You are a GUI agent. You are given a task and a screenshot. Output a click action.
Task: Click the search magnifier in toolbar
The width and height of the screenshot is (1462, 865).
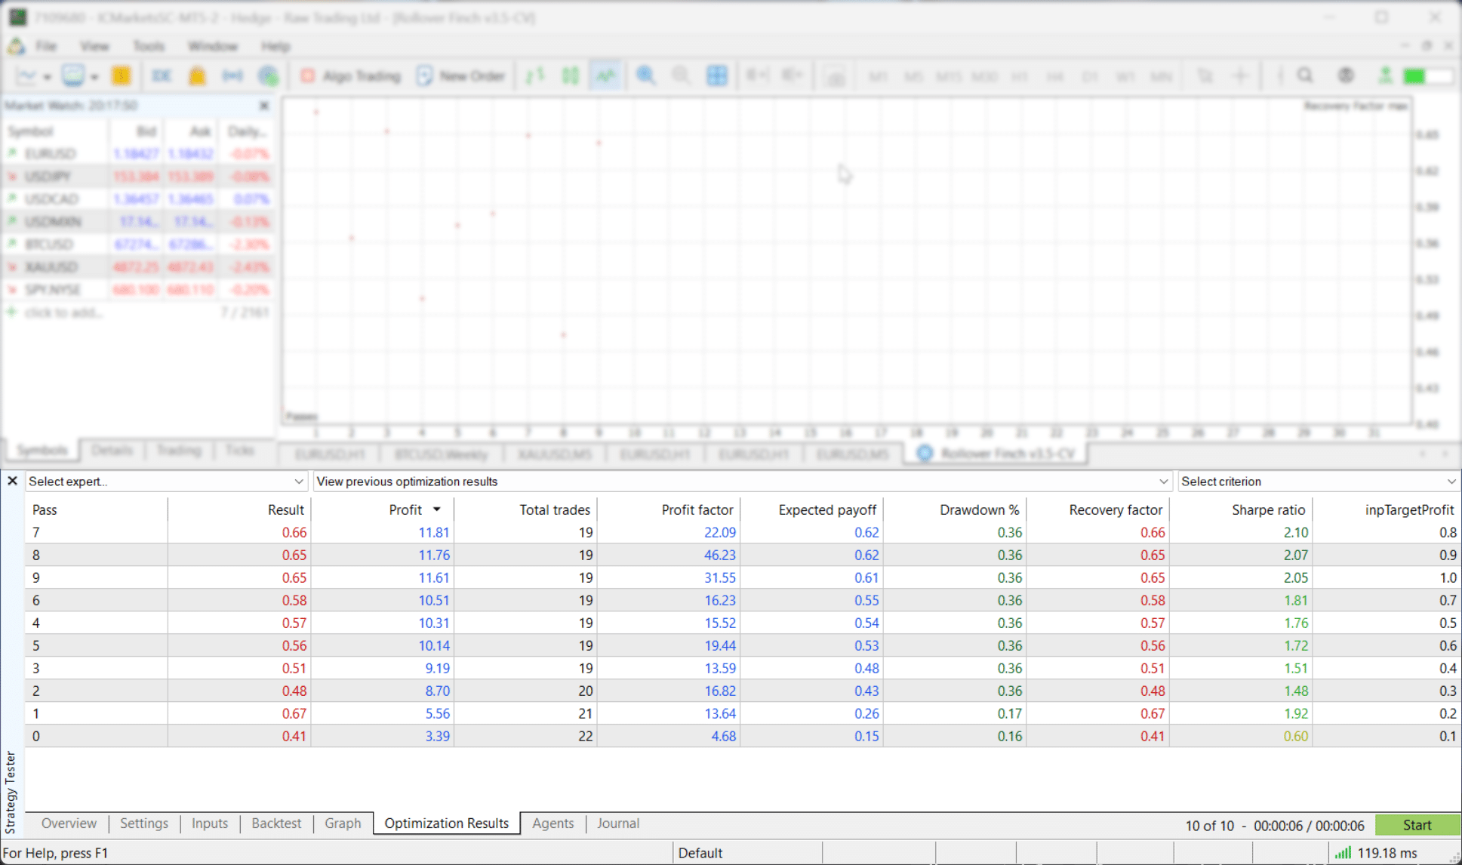(x=1305, y=75)
